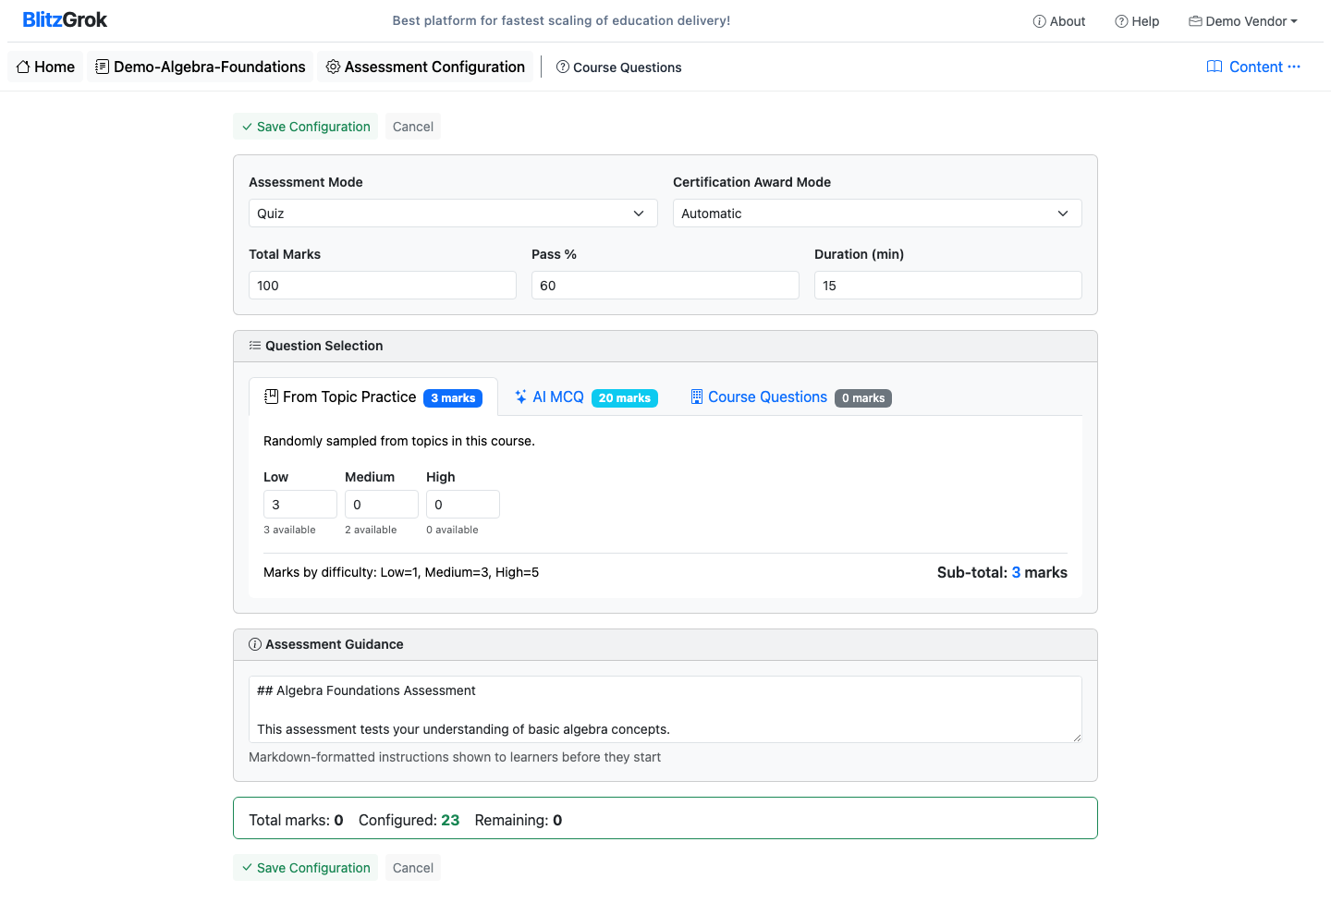1331x903 pixels.
Task: Click the 'Markdown-formatted instructions' help text
Action: tap(455, 757)
